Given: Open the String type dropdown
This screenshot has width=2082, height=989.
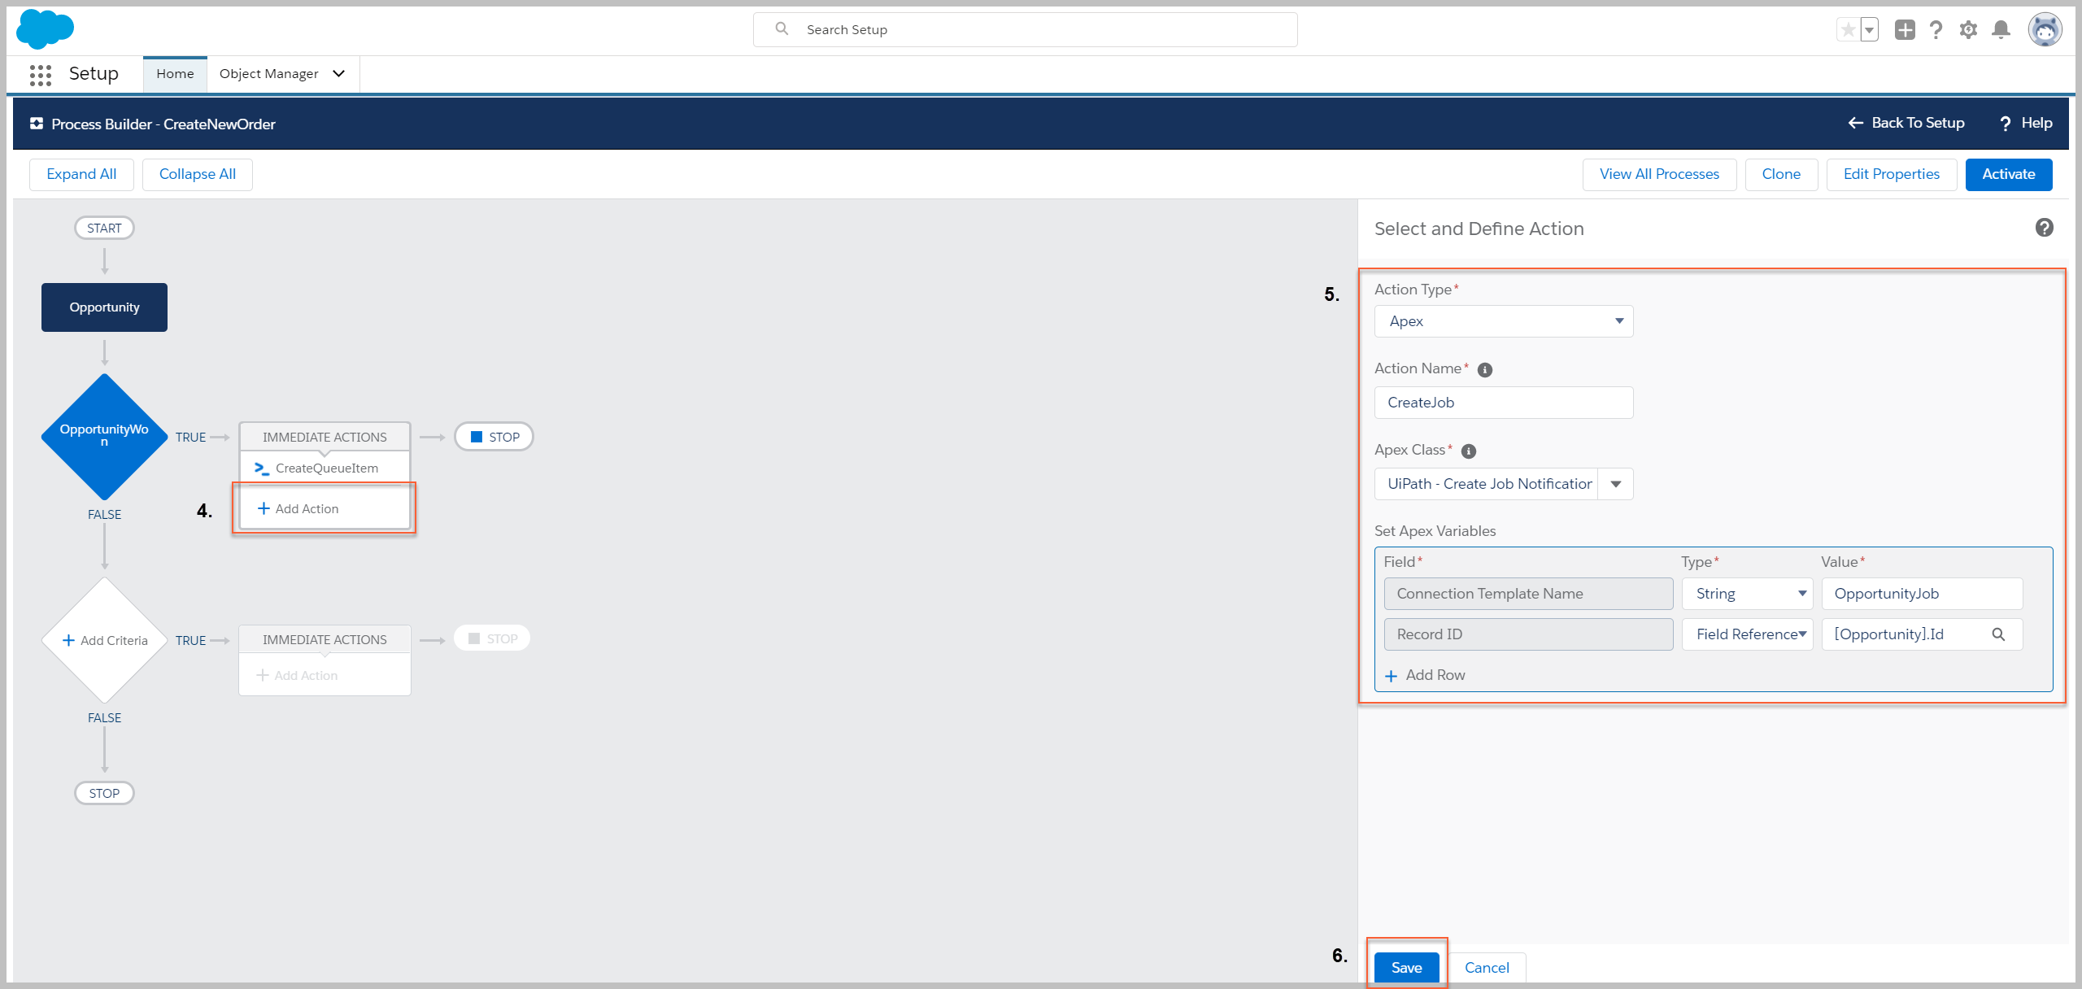Looking at the screenshot, I should (1748, 594).
